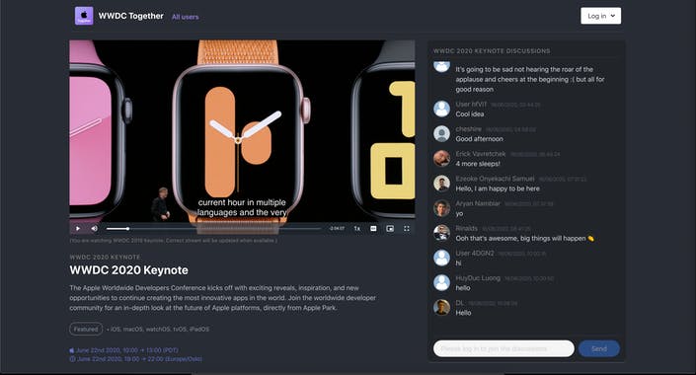696x375 pixels.
Task: Click Rinalds' avatar
Action: click(x=441, y=233)
